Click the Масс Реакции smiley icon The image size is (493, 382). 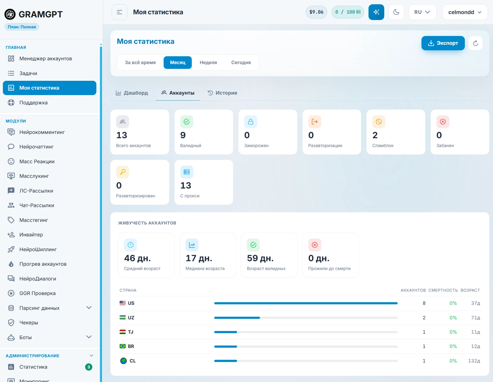11,161
